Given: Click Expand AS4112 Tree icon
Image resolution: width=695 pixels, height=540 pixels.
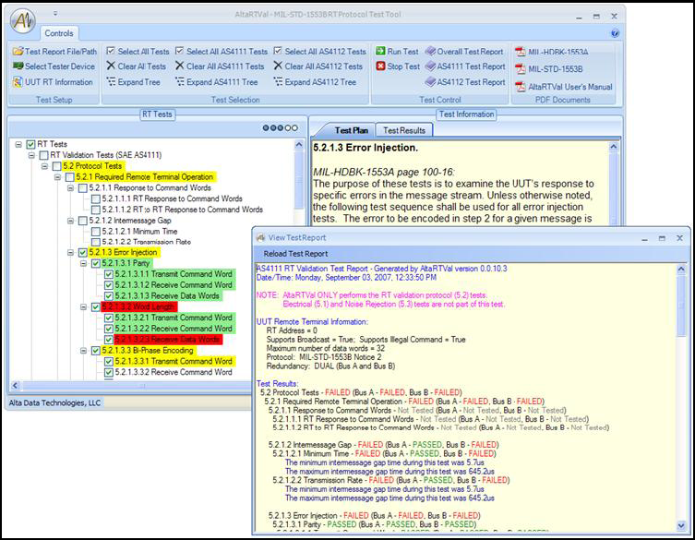Looking at the screenshot, I should pos(278,82).
